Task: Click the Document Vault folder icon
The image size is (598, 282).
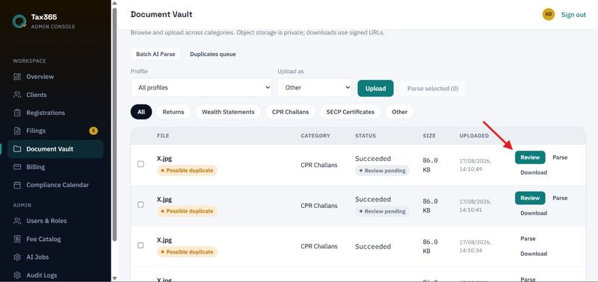Action: pyautogui.click(x=17, y=148)
